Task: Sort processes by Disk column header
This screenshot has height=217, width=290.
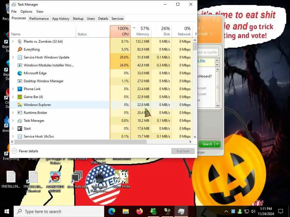Action: coord(162,31)
